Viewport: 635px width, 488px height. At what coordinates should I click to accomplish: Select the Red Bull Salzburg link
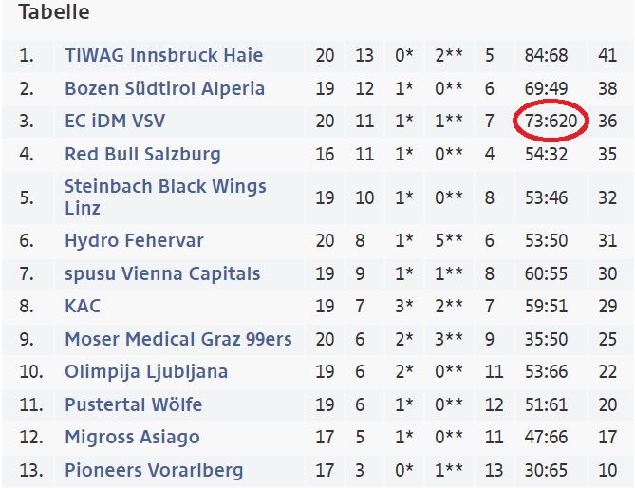(142, 154)
